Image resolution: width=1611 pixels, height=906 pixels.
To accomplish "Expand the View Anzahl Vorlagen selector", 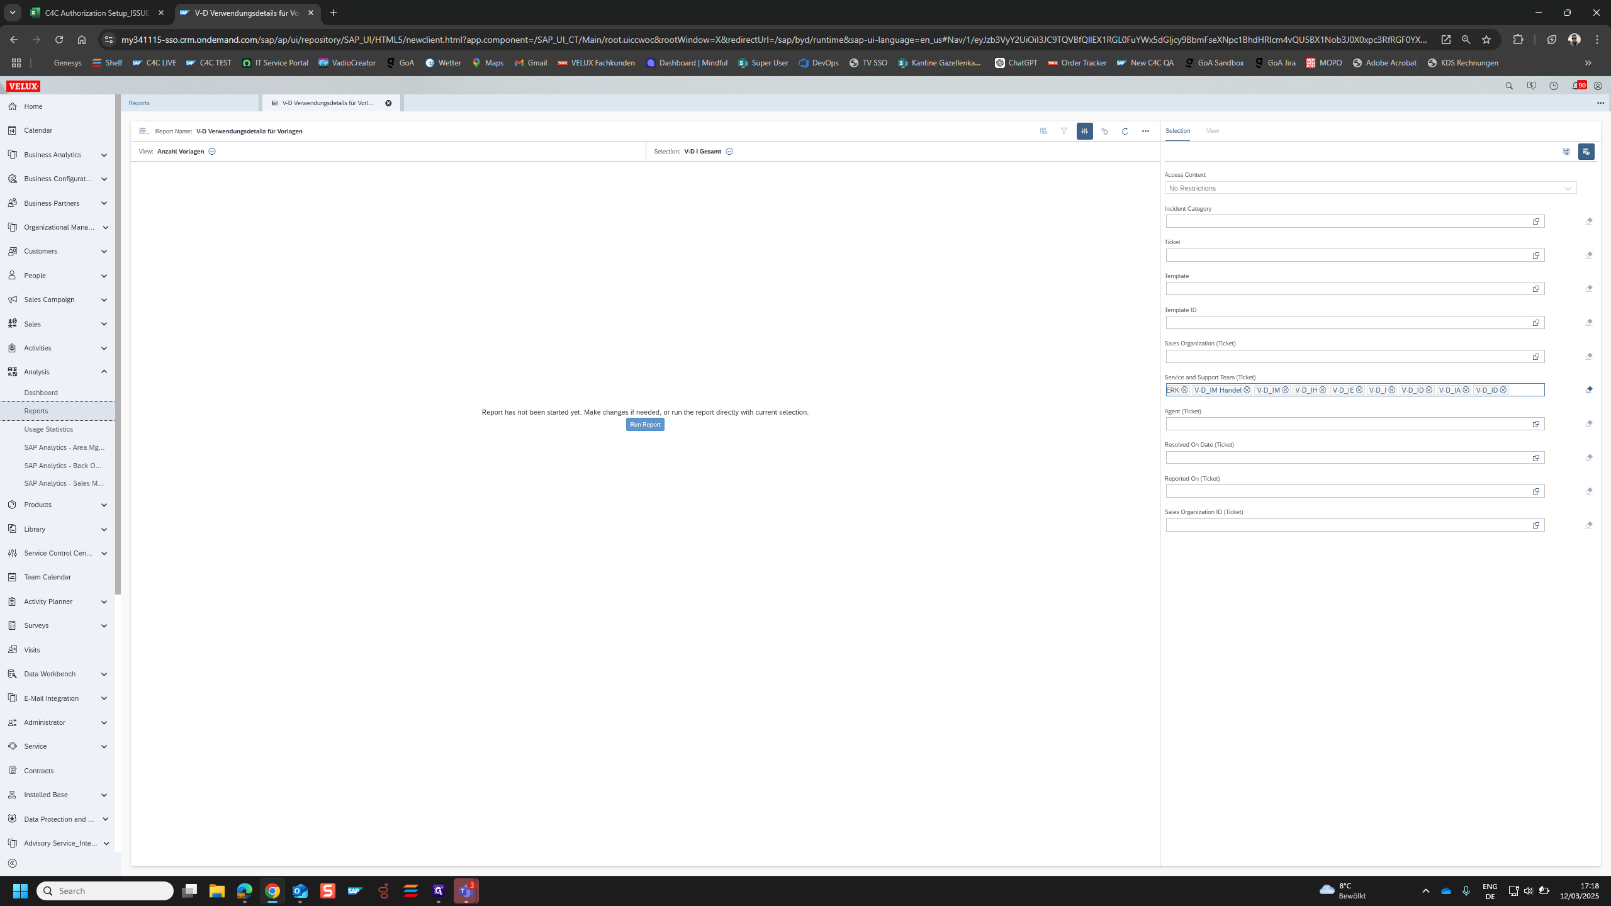I will click(x=212, y=152).
